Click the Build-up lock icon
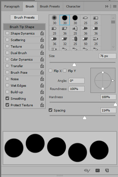 click(x=42, y=92)
